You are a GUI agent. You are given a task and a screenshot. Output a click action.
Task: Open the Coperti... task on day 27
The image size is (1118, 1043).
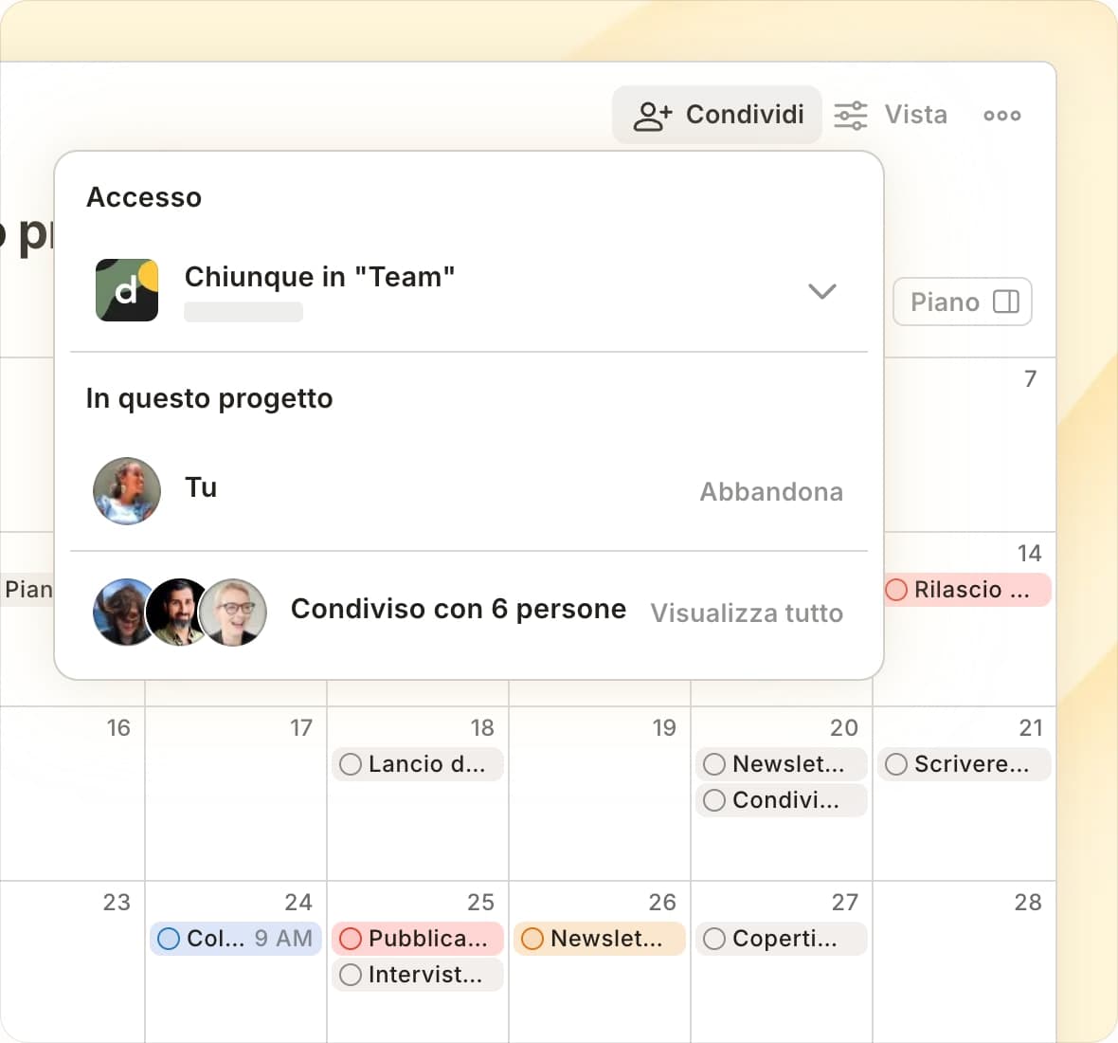tap(784, 939)
